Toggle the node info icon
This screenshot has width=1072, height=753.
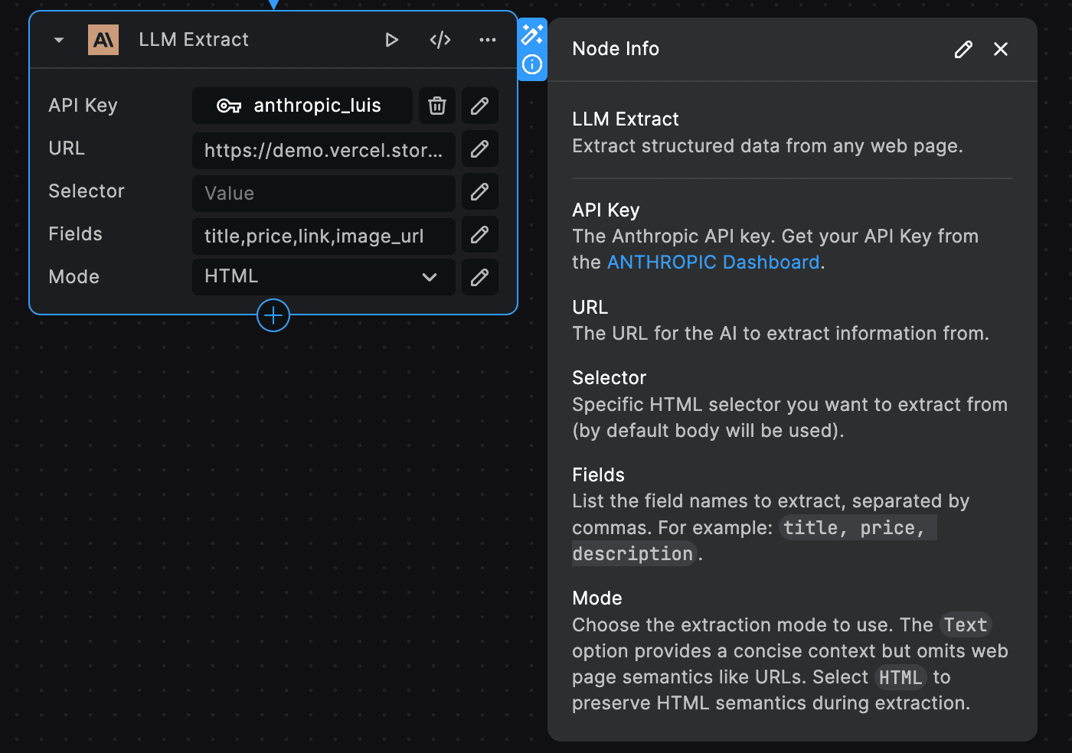(532, 65)
